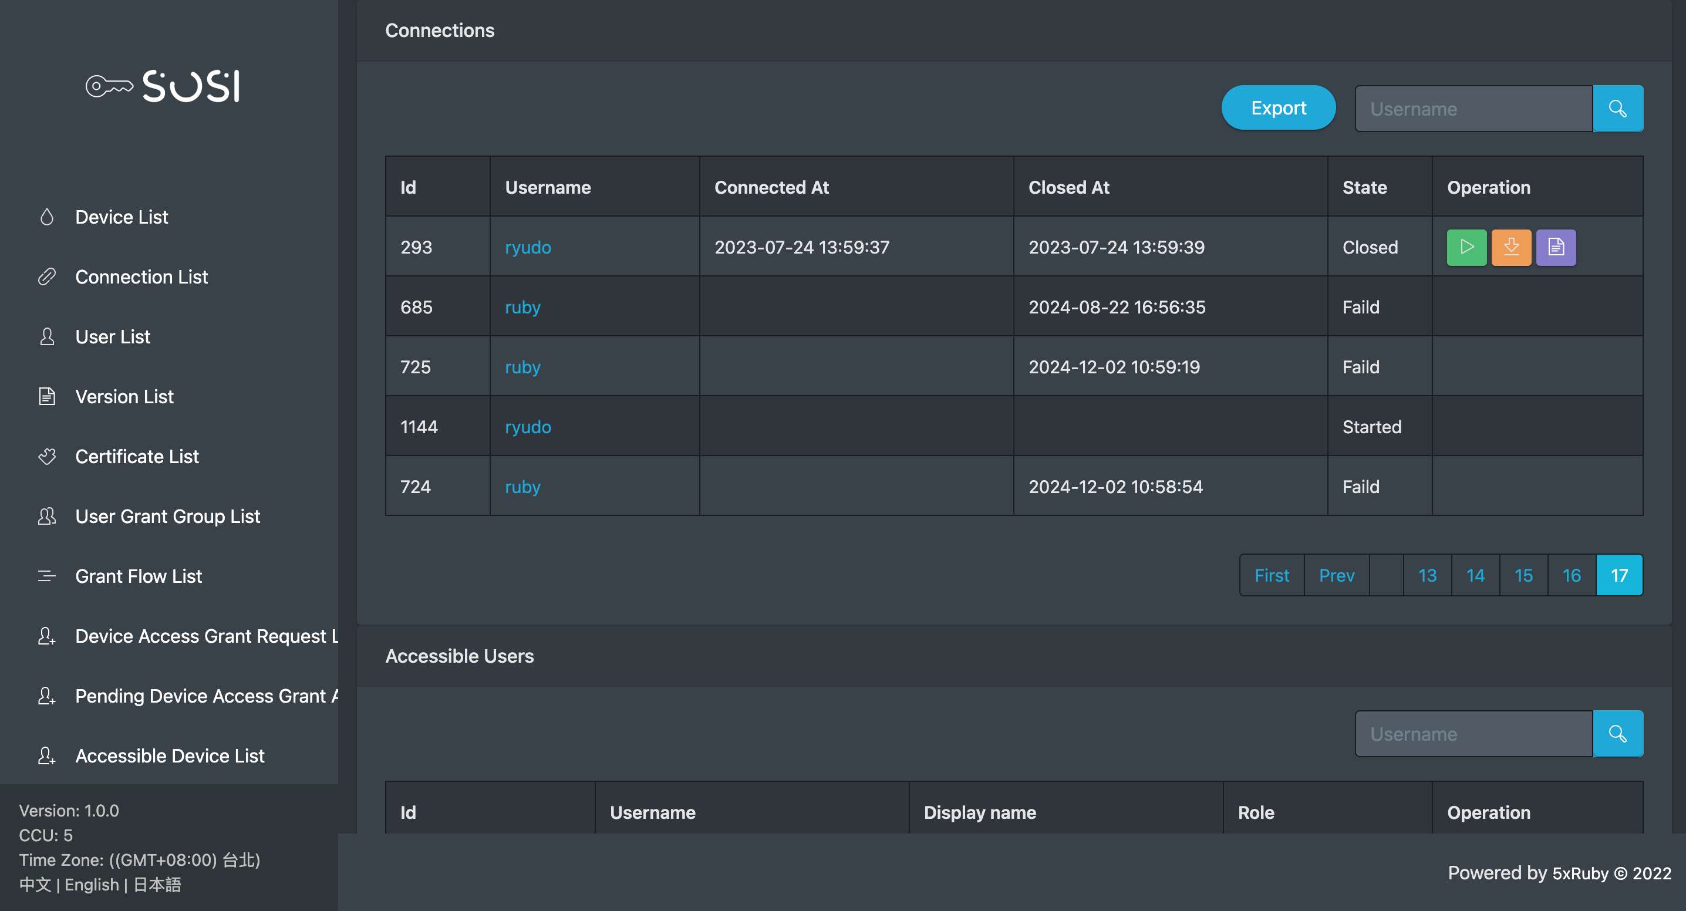Focus the Connections Username search field
Image resolution: width=1686 pixels, height=911 pixels.
tap(1473, 109)
